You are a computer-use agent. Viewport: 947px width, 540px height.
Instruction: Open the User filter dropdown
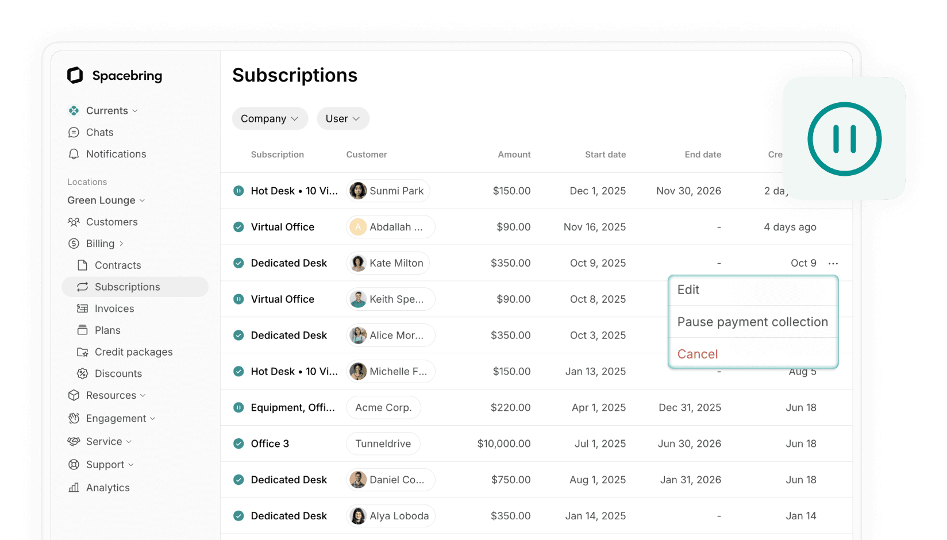(343, 118)
